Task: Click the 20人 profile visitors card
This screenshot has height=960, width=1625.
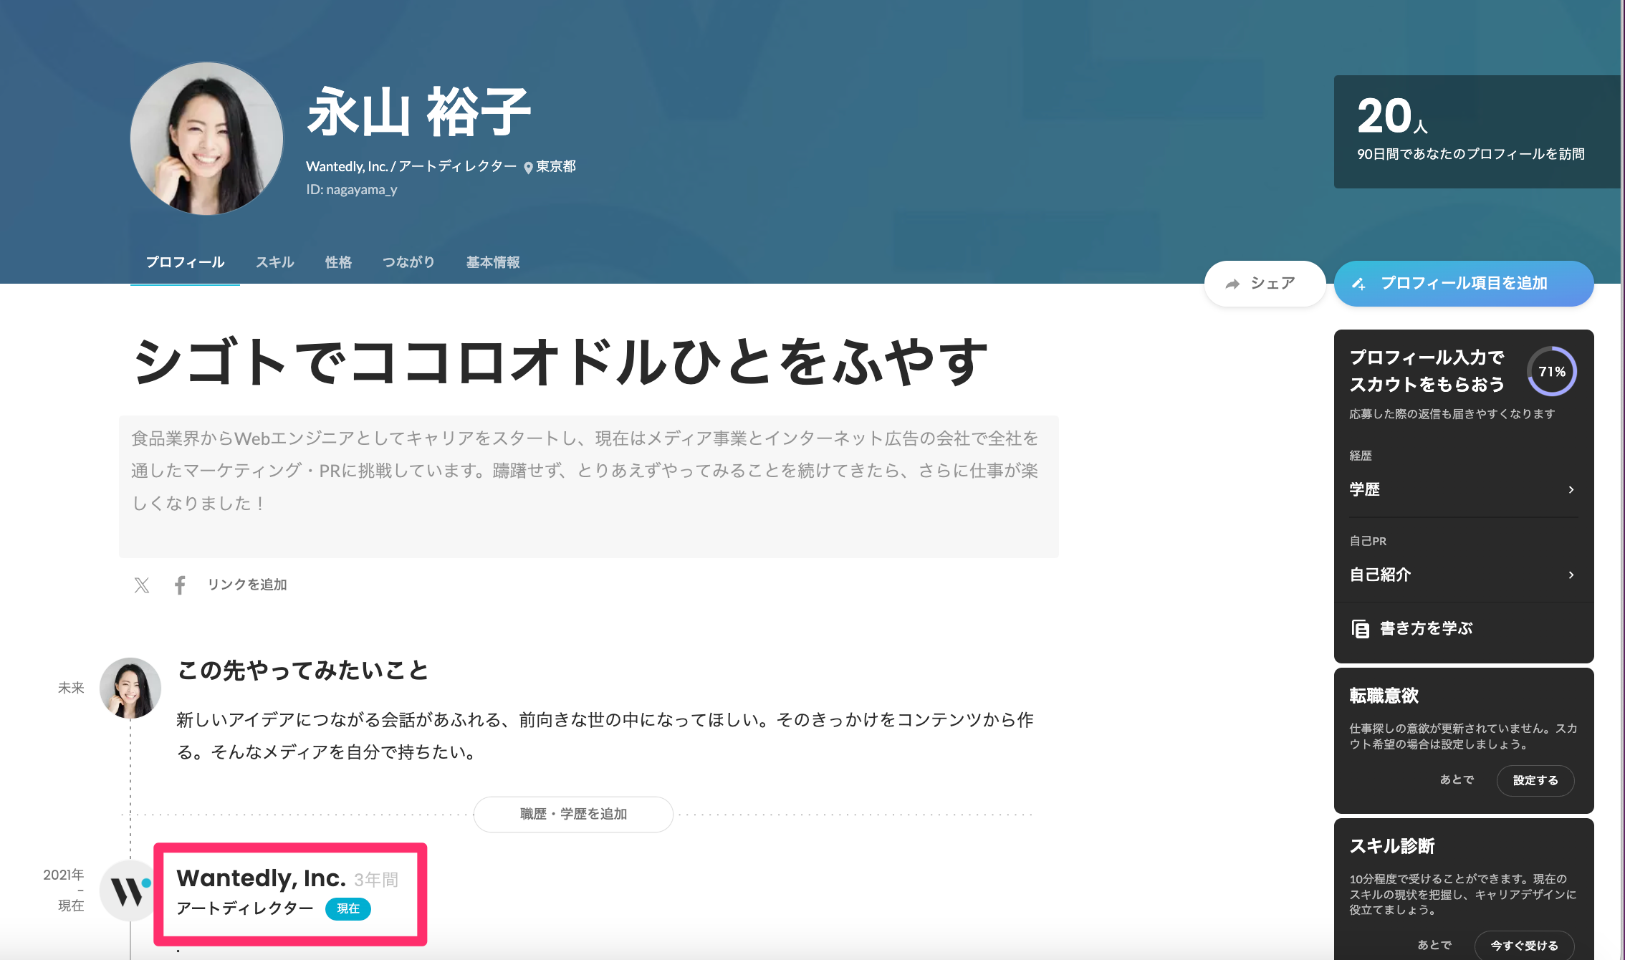Action: (x=1478, y=132)
